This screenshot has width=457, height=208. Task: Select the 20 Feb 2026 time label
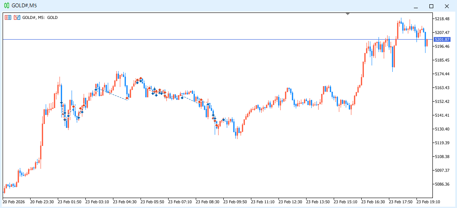13,202
